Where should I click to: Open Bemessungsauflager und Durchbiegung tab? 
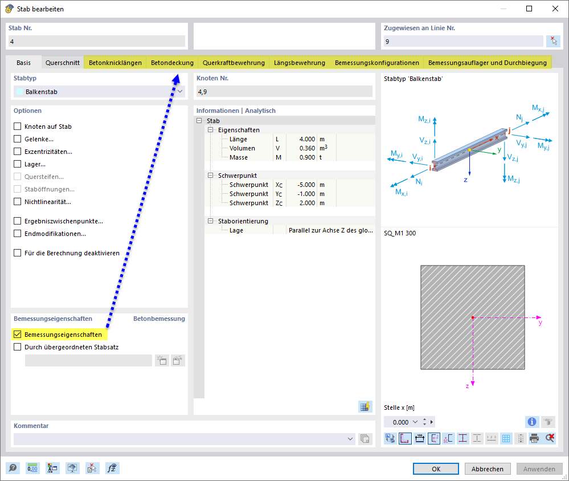coord(488,63)
